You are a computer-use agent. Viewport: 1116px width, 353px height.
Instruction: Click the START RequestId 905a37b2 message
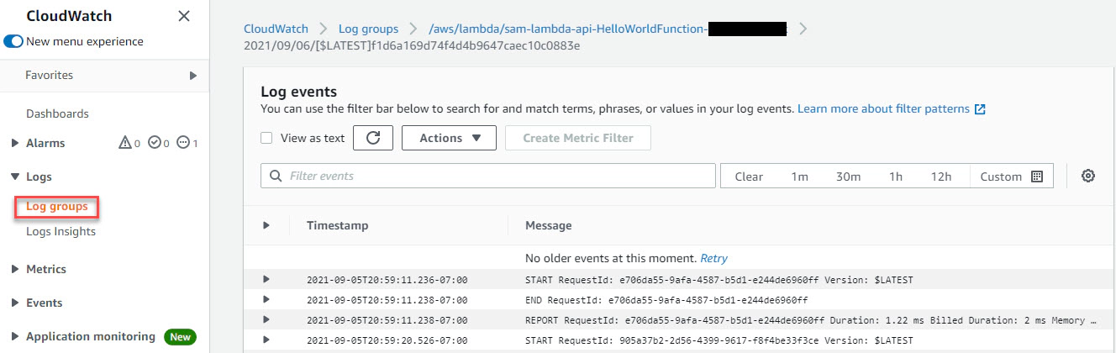[x=719, y=340]
